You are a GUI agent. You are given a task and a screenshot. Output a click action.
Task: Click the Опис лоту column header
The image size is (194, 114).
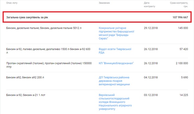coord(12,3)
